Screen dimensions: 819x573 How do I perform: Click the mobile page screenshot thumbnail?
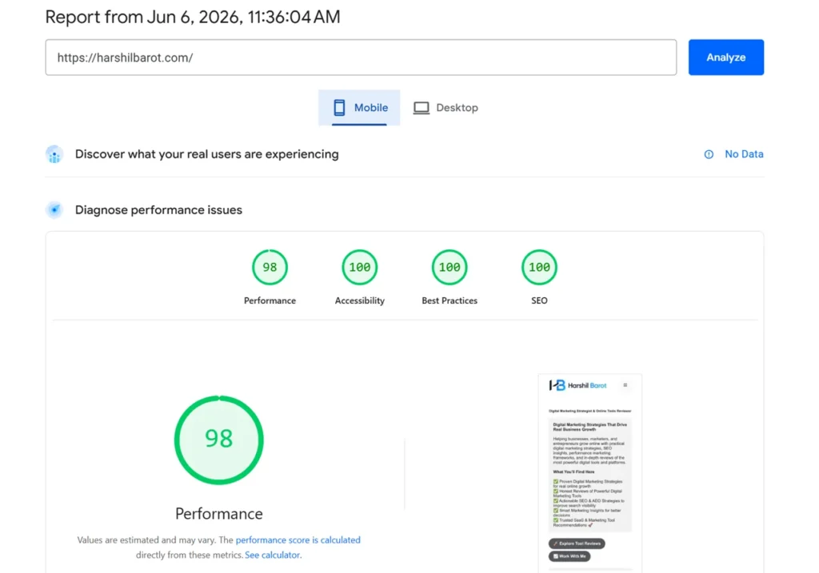590,473
